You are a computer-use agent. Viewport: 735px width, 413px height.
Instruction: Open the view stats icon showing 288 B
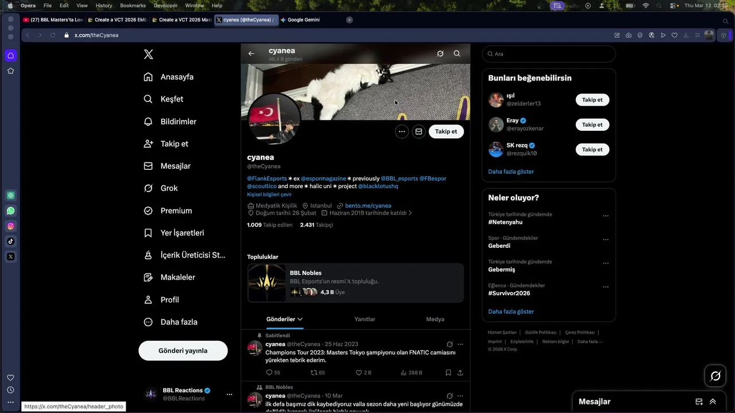pos(403,372)
